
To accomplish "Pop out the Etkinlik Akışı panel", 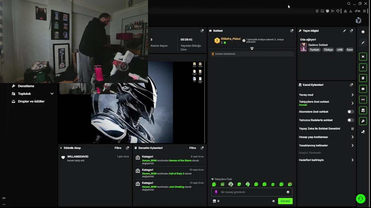I will [127, 148].
